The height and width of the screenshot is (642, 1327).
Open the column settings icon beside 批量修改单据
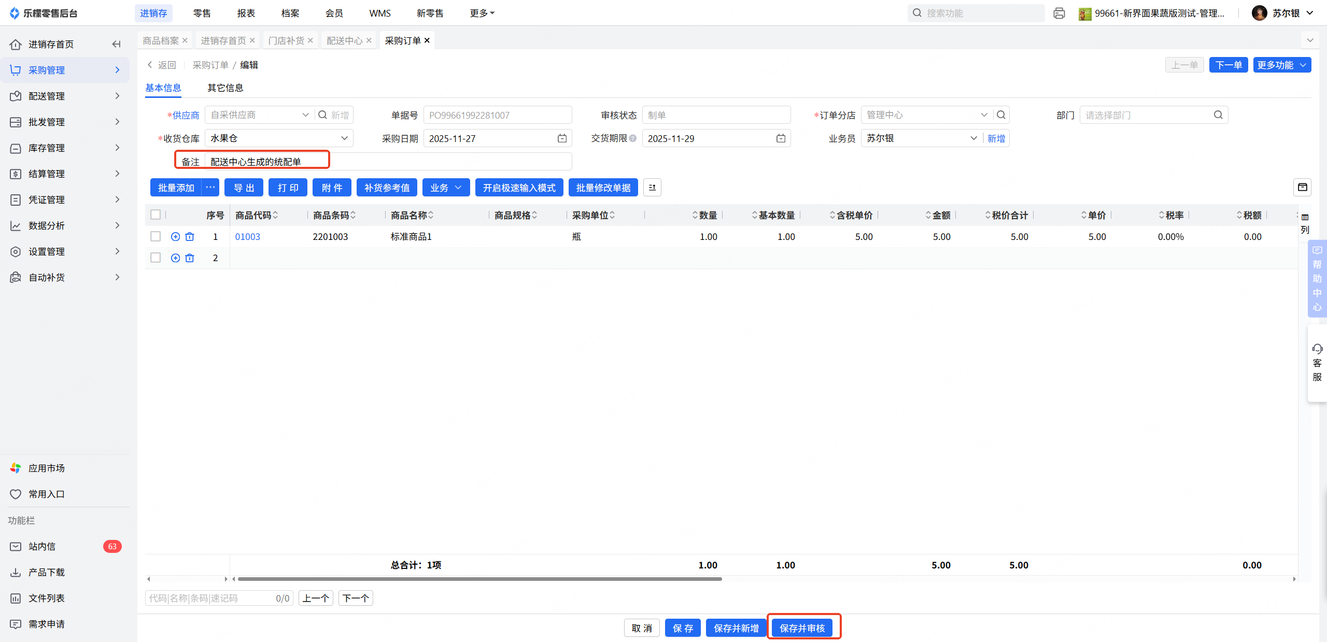[652, 188]
